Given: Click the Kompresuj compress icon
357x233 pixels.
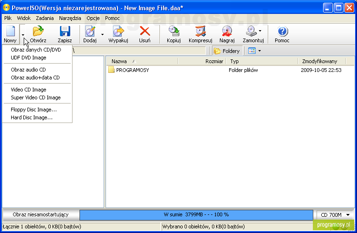Looking at the screenshot, I should click(x=200, y=31).
